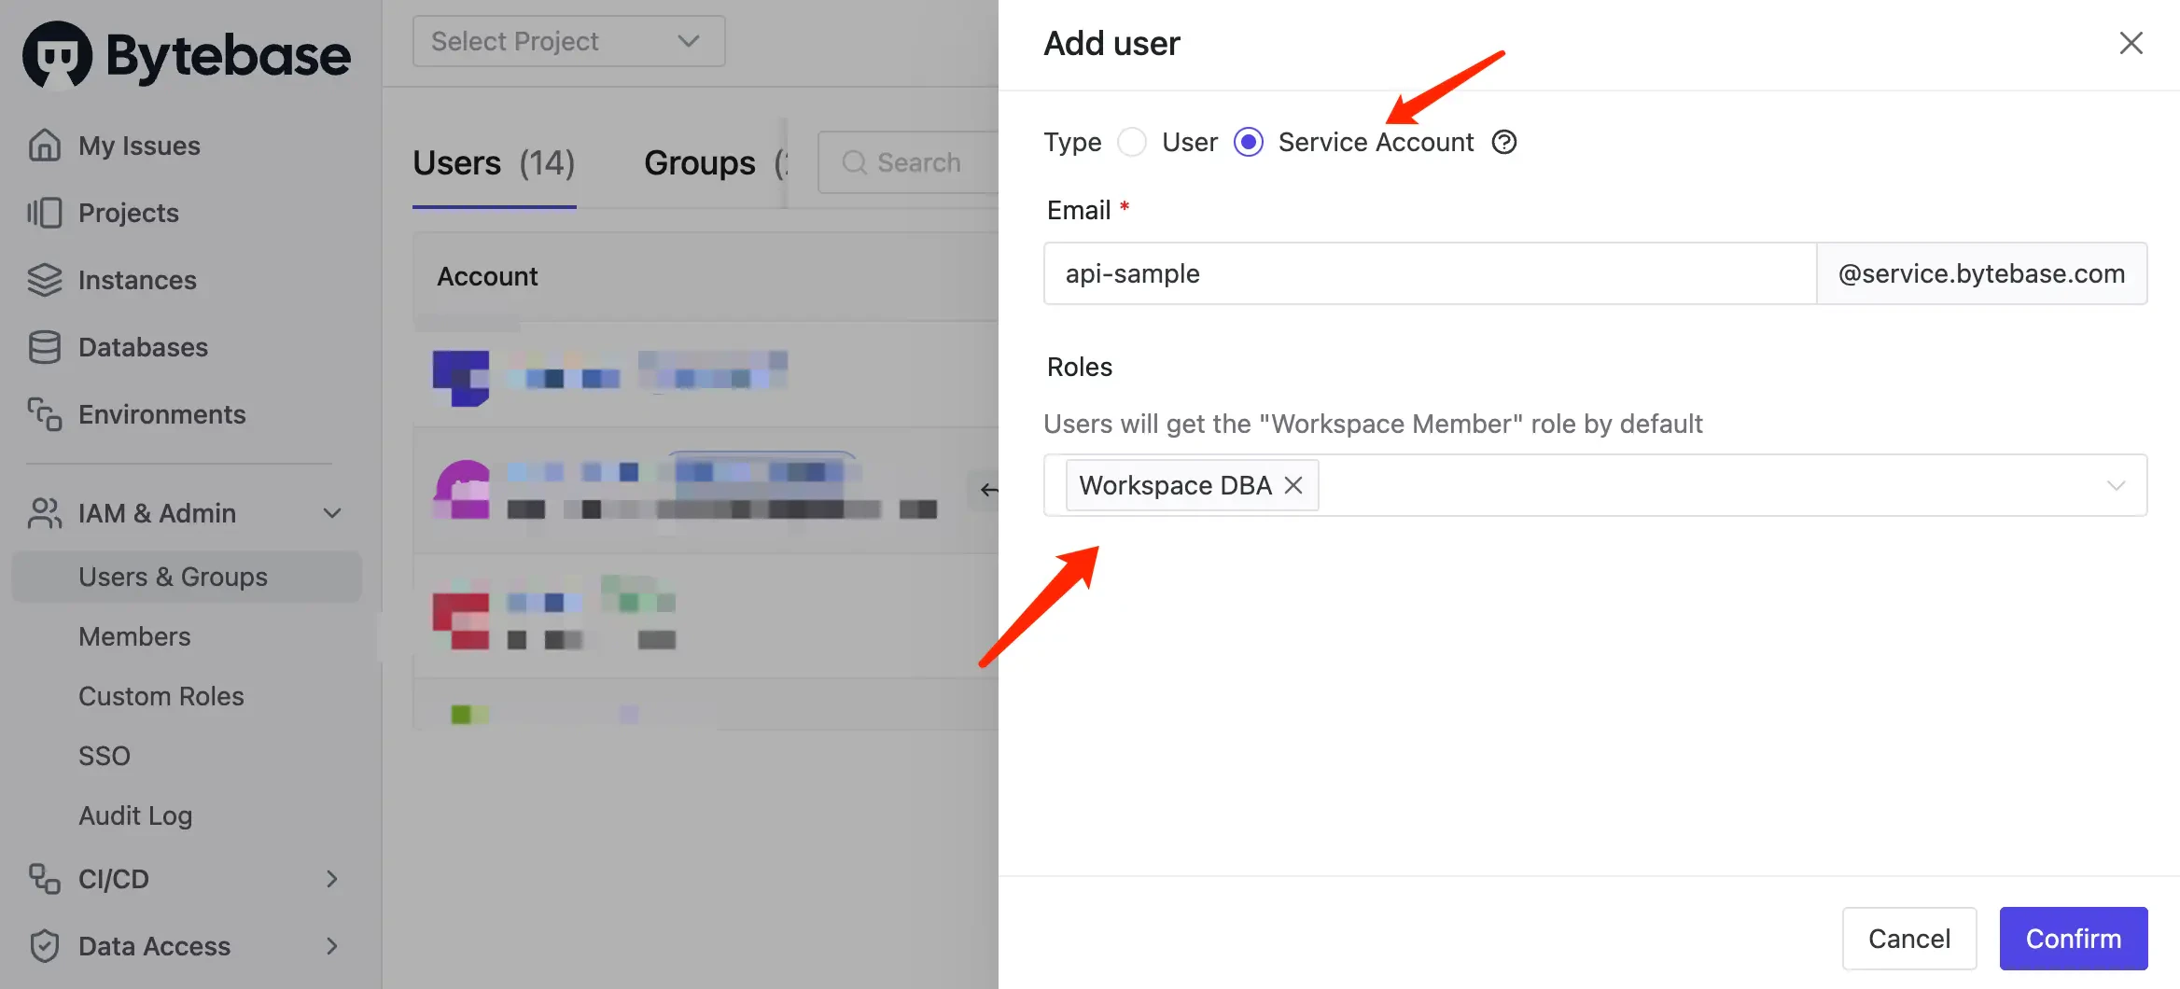Open the Select Project dropdown
2180x989 pixels.
[x=568, y=41]
